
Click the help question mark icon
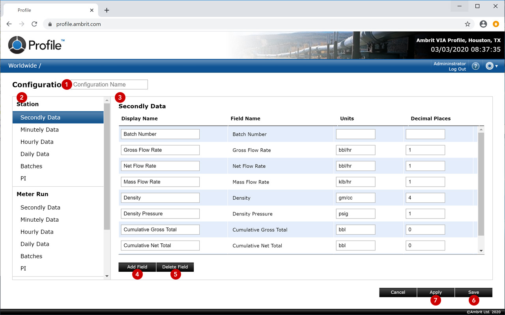pos(475,66)
